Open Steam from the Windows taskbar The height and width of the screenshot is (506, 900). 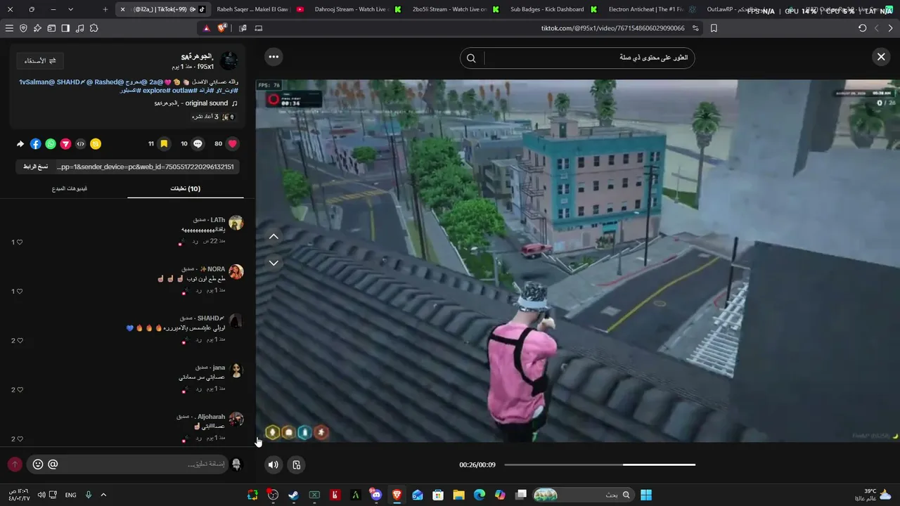(294, 495)
